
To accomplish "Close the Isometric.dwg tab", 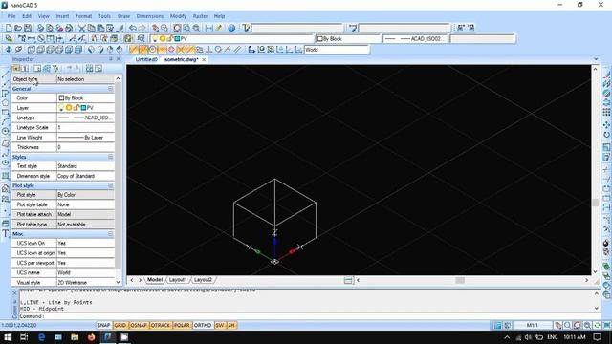I will coord(204,59).
